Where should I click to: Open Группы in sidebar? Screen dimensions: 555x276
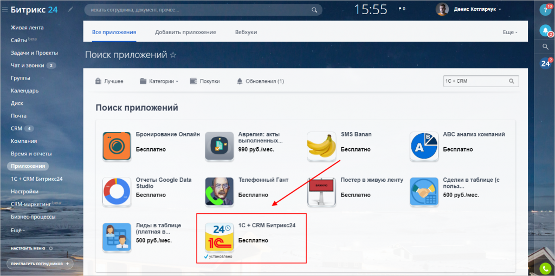tap(21, 78)
